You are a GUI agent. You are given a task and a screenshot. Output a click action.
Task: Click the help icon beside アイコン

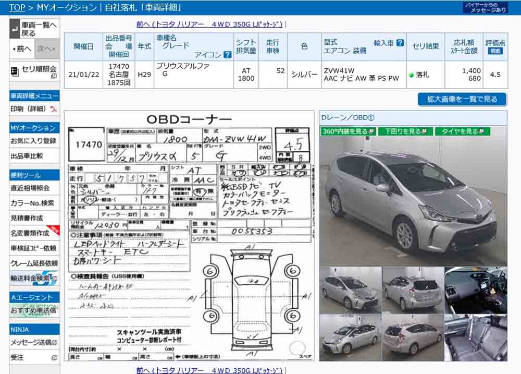tap(228, 55)
